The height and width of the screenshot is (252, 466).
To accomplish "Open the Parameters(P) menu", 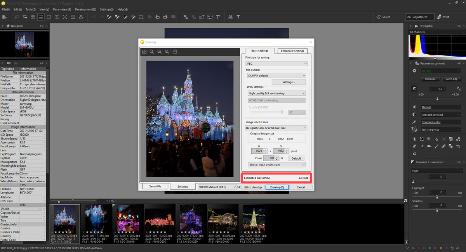I will pos(62,9).
